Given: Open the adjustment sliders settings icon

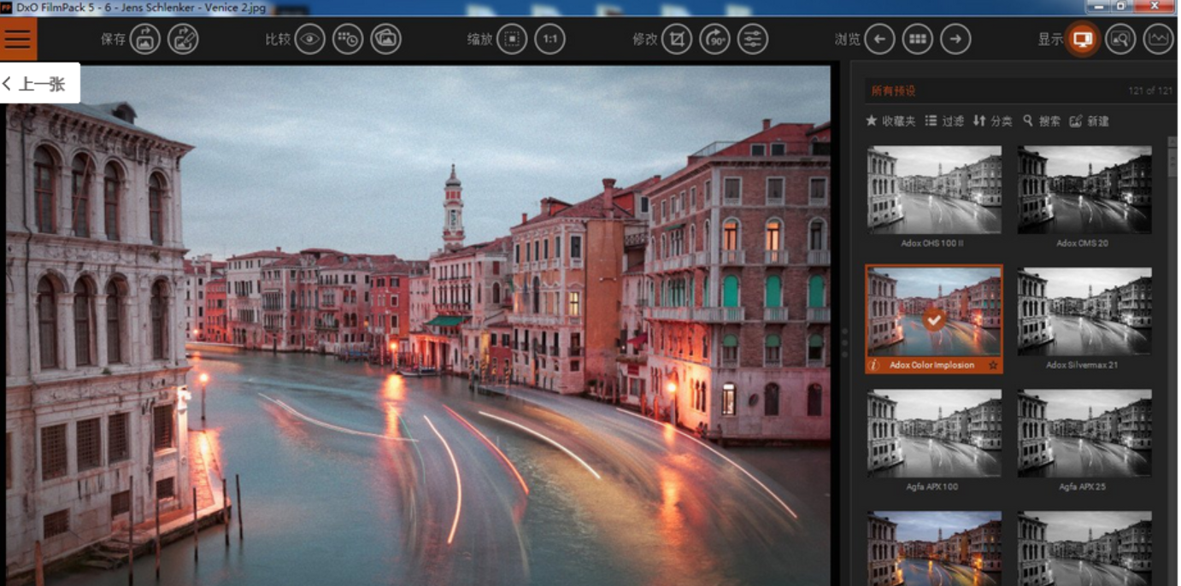Looking at the screenshot, I should 753,39.
